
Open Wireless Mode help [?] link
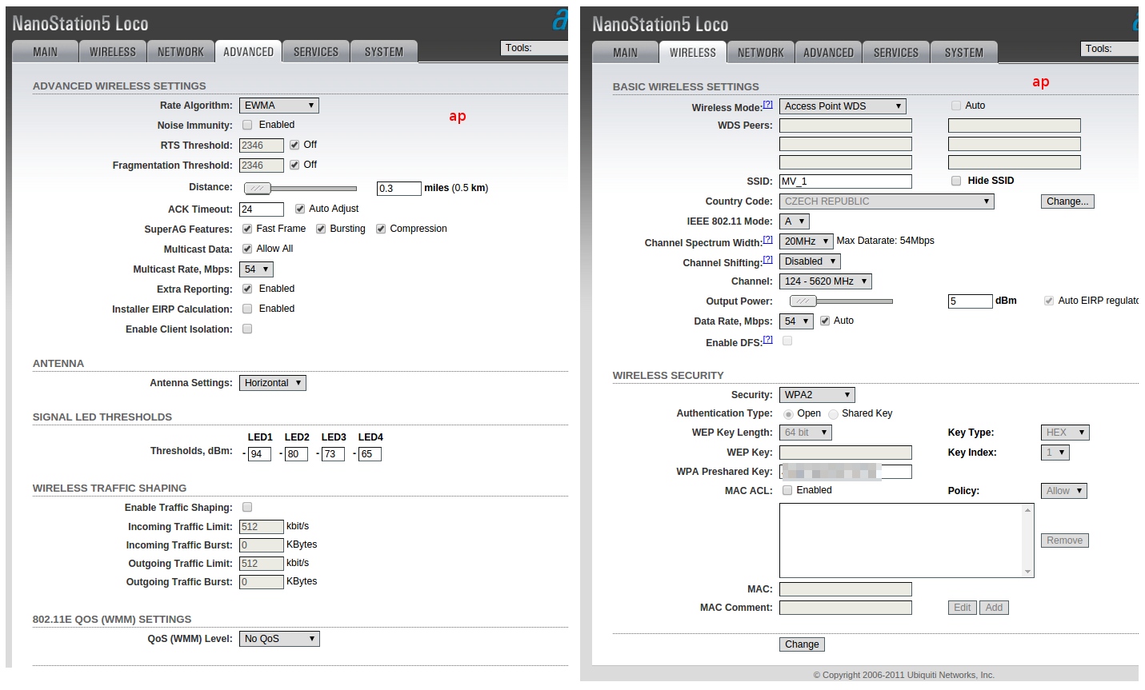pyautogui.click(x=768, y=105)
